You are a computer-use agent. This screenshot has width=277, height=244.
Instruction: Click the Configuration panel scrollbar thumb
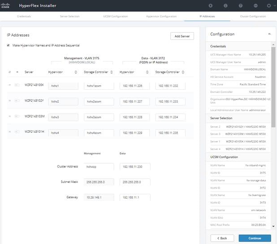point(273,87)
